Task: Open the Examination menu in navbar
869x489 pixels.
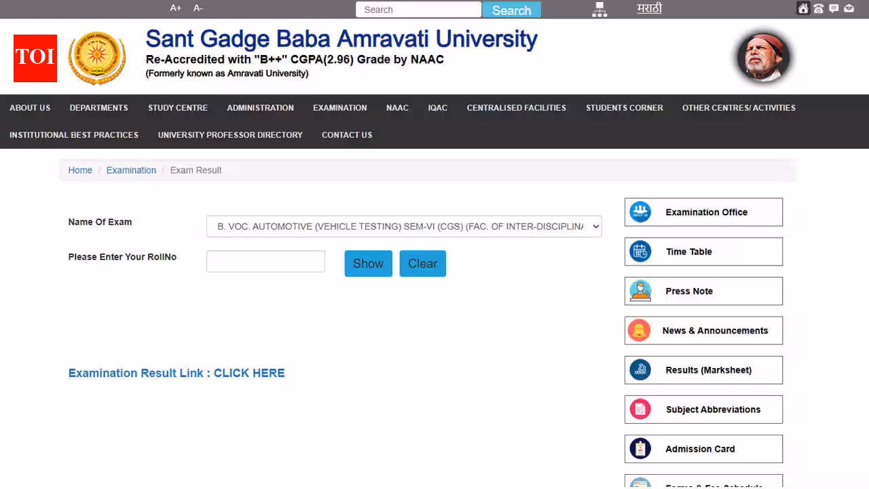Action: (x=339, y=108)
